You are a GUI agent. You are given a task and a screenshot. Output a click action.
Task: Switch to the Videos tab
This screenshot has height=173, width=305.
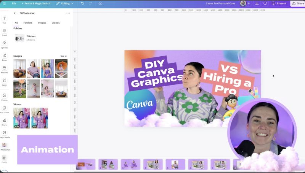(x=56, y=23)
